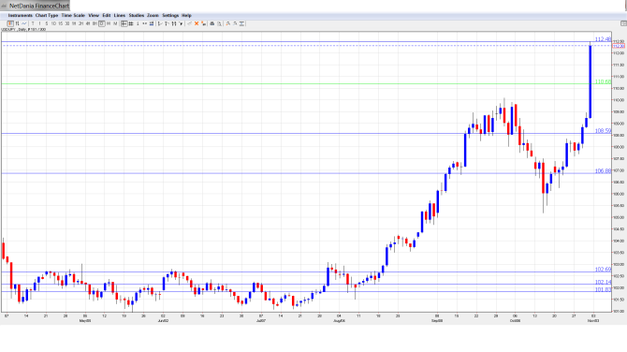Click the small orange delete-all icon
This screenshot has width=627, height=352.
coord(203,23)
